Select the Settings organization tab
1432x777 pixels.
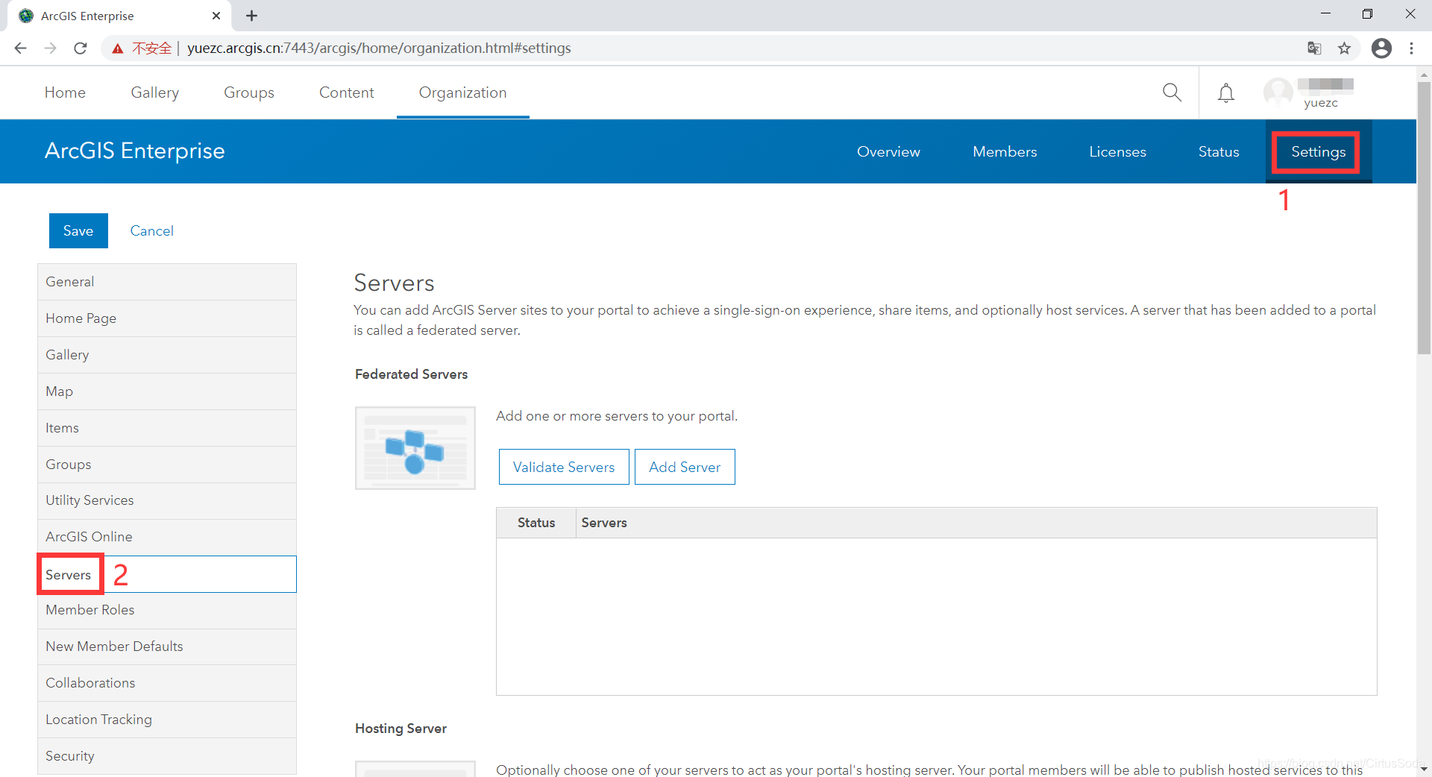click(1318, 151)
